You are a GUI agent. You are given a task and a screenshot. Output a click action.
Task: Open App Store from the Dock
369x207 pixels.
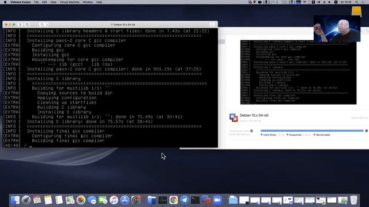(x=125, y=200)
